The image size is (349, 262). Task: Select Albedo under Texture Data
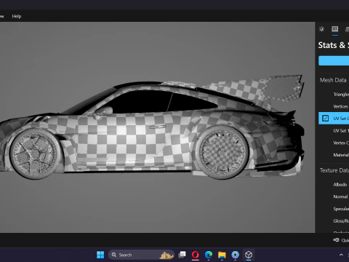(x=340, y=185)
